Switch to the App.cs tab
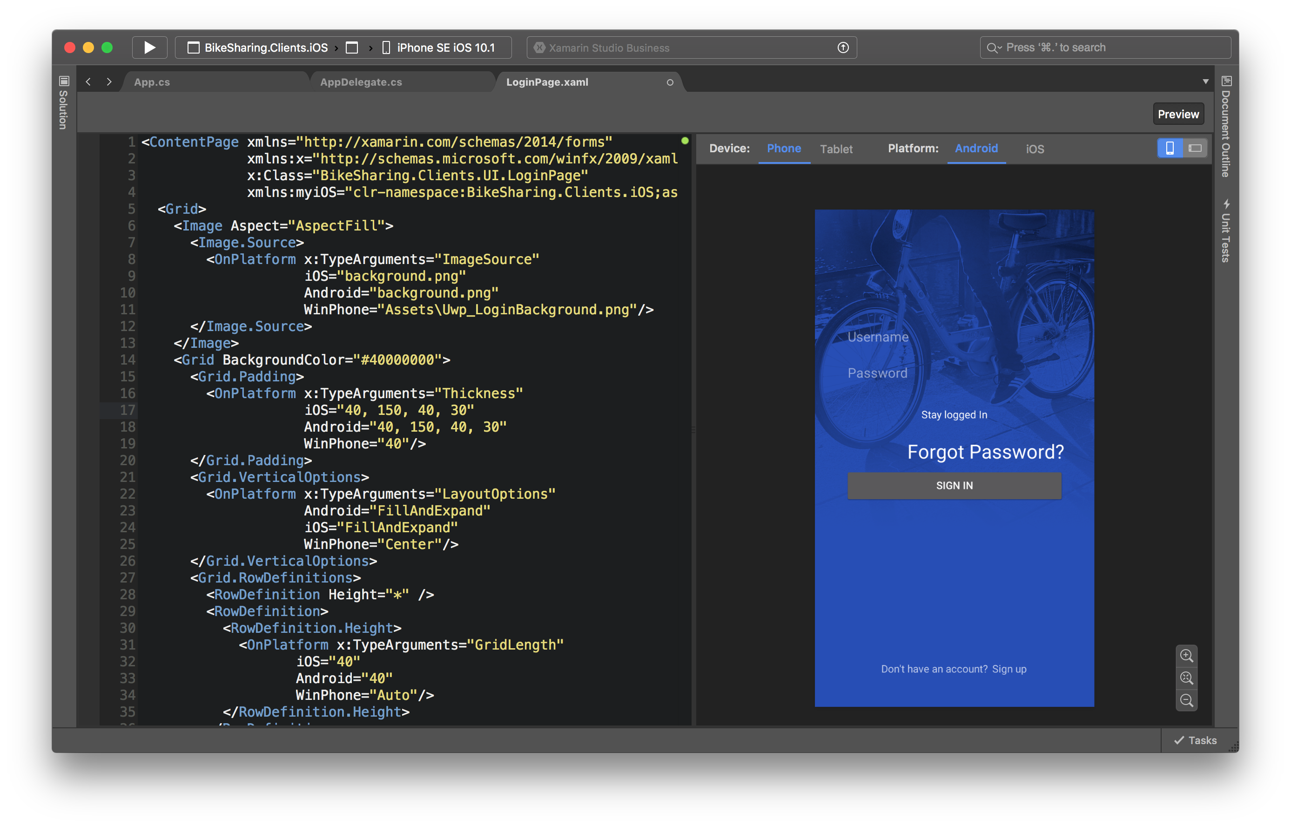Screen dimensions: 1291x827 [x=152, y=82]
